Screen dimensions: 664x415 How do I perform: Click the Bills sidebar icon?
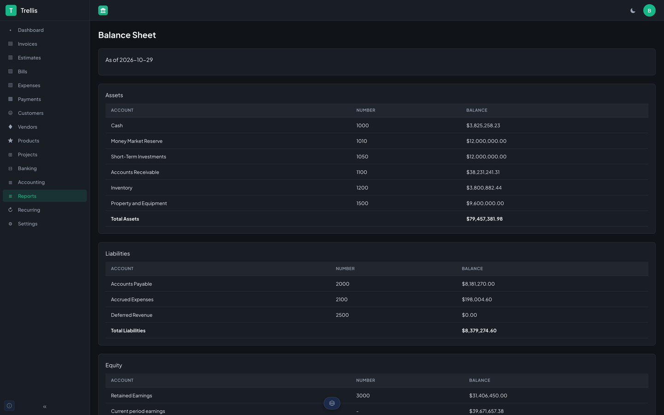point(10,71)
